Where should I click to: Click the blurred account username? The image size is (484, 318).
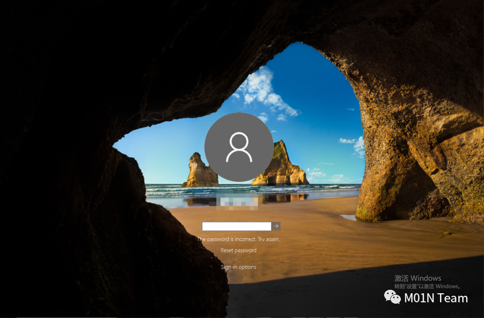coord(238,201)
